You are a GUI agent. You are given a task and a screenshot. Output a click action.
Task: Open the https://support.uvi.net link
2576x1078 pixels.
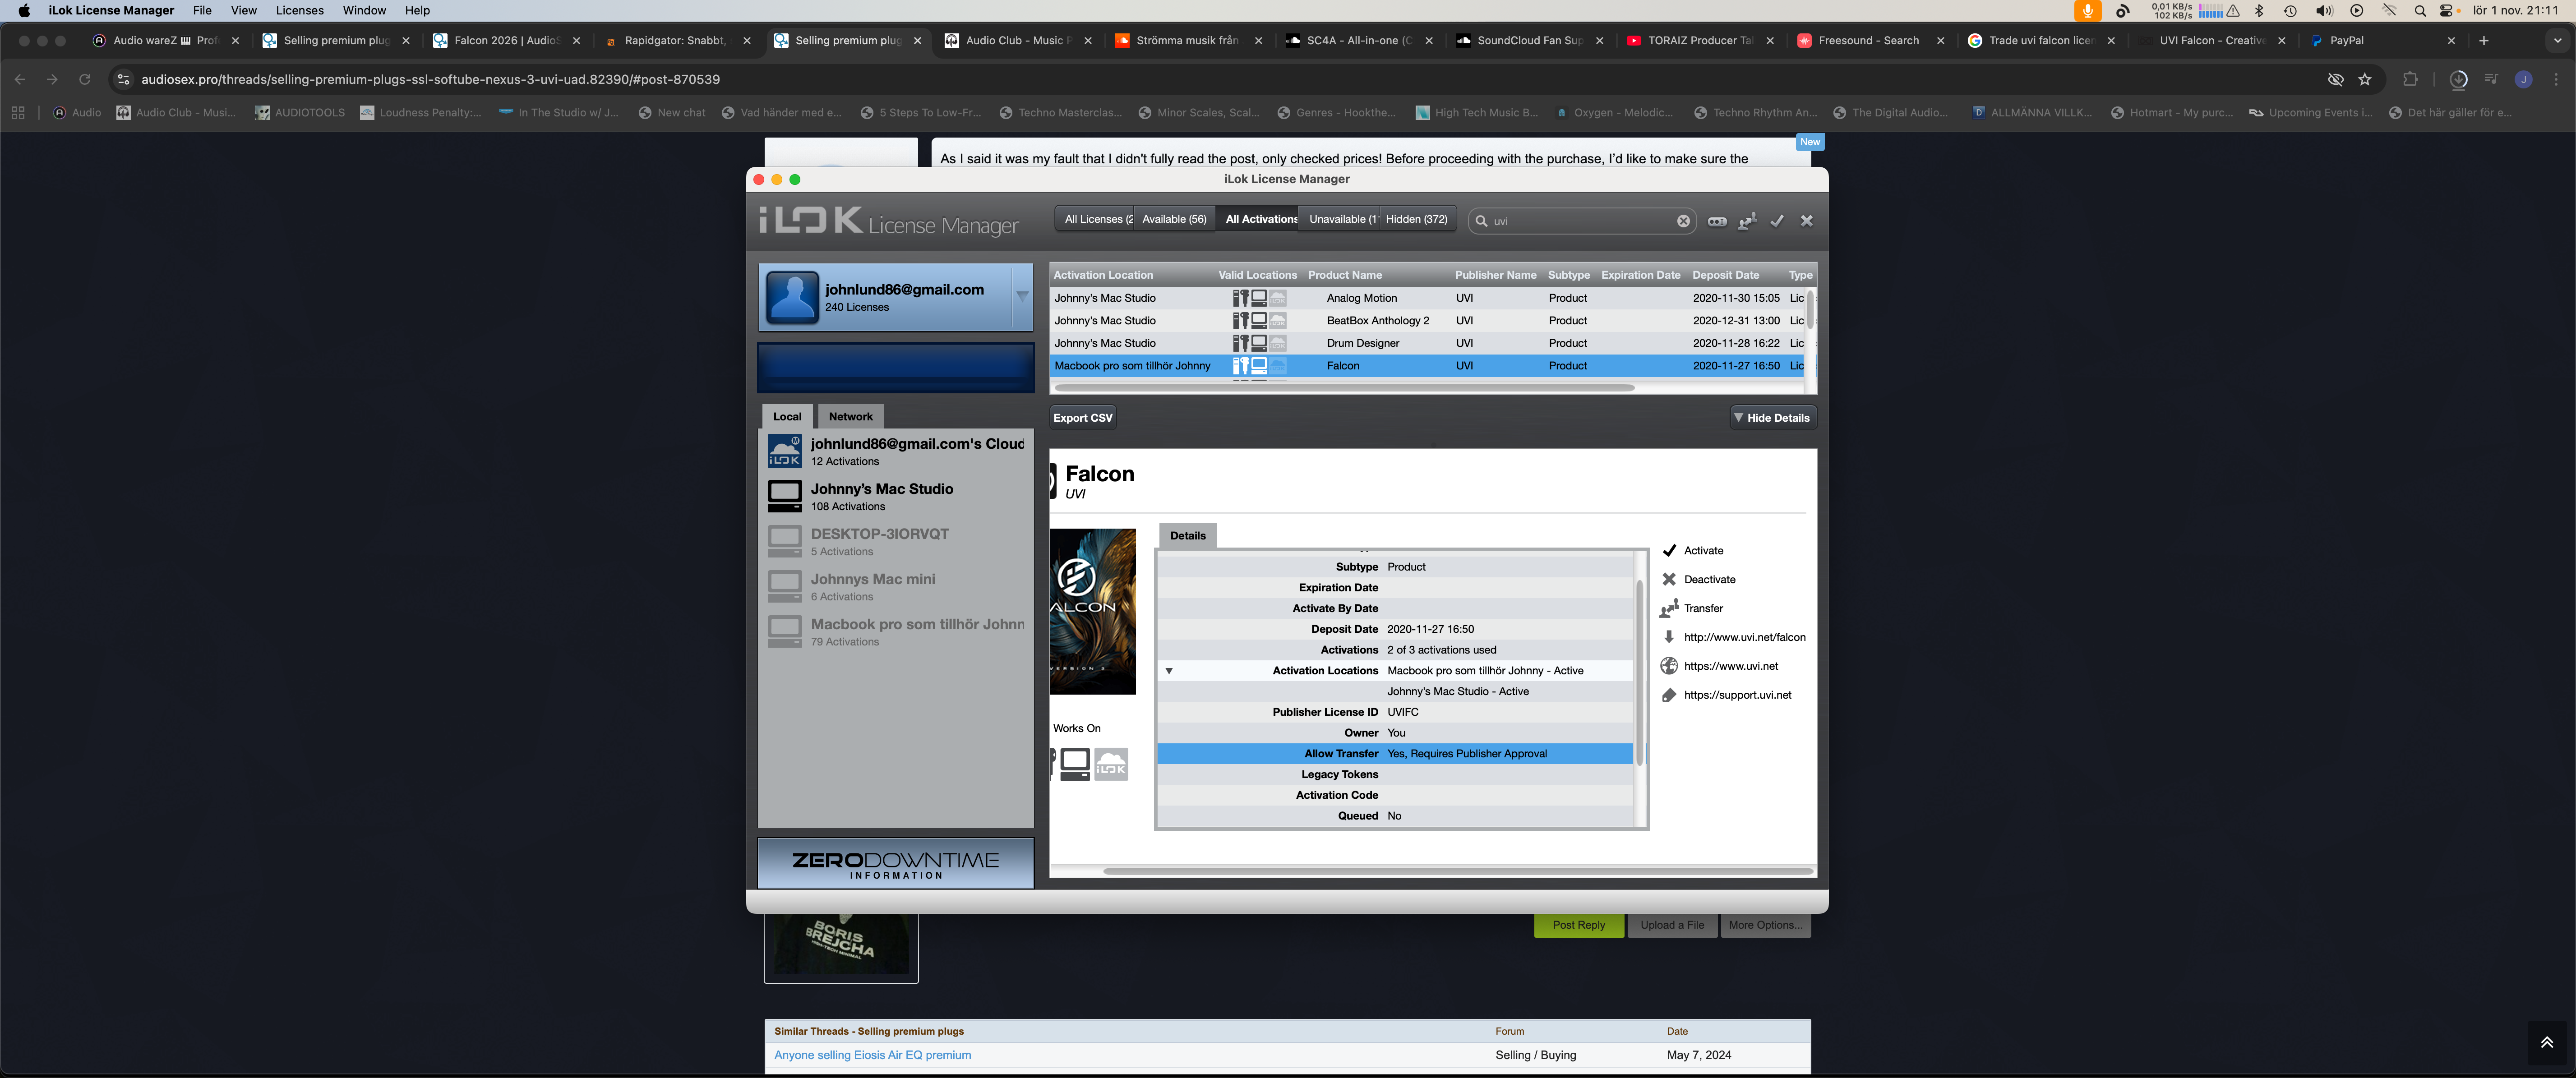1737,695
